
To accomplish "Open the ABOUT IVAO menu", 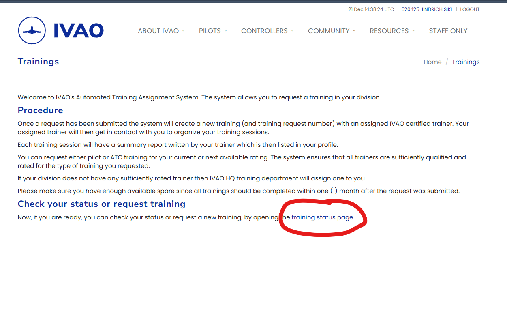I will (x=158, y=31).
